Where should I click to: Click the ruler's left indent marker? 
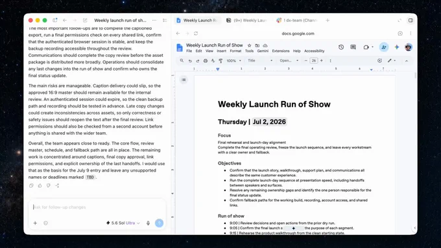pos(217,69)
